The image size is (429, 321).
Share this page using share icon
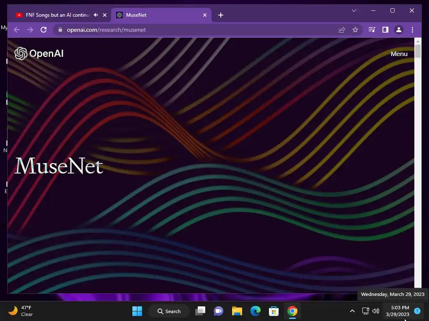point(342,30)
